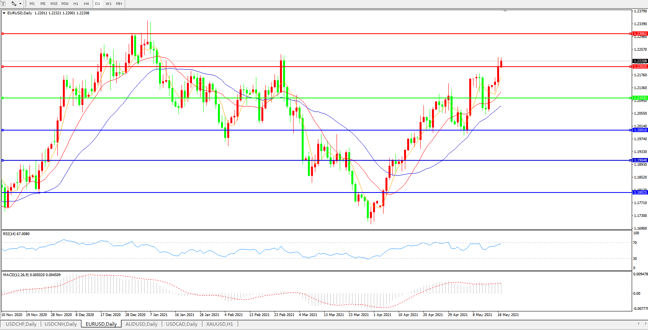This screenshot has width=648, height=330.
Task: Switch to XAUUSD,H1 chart tab
Action: pyautogui.click(x=219, y=324)
